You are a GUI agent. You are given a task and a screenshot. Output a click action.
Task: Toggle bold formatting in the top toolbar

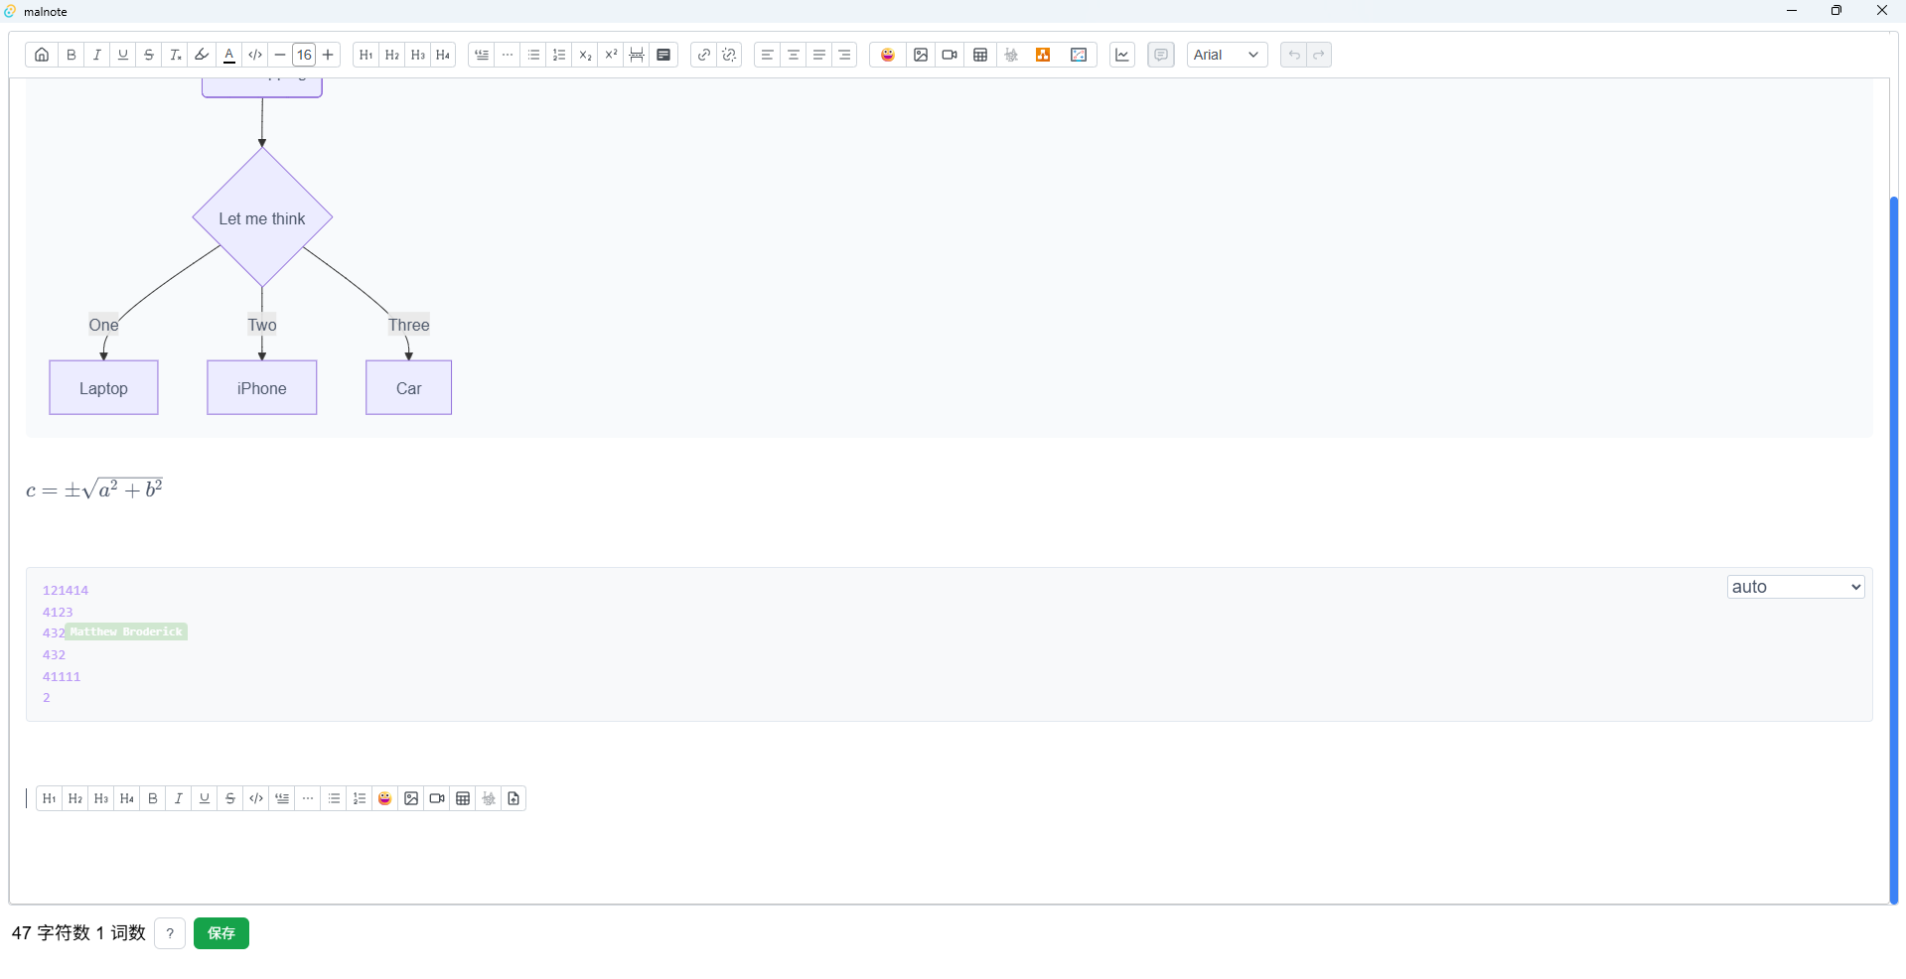point(71,55)
